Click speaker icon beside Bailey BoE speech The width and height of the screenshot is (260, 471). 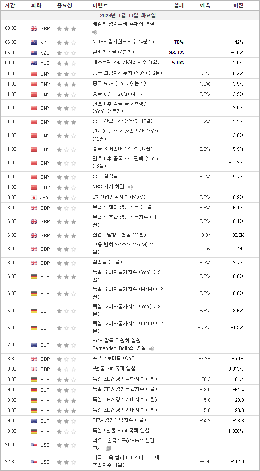coord(95,32)
